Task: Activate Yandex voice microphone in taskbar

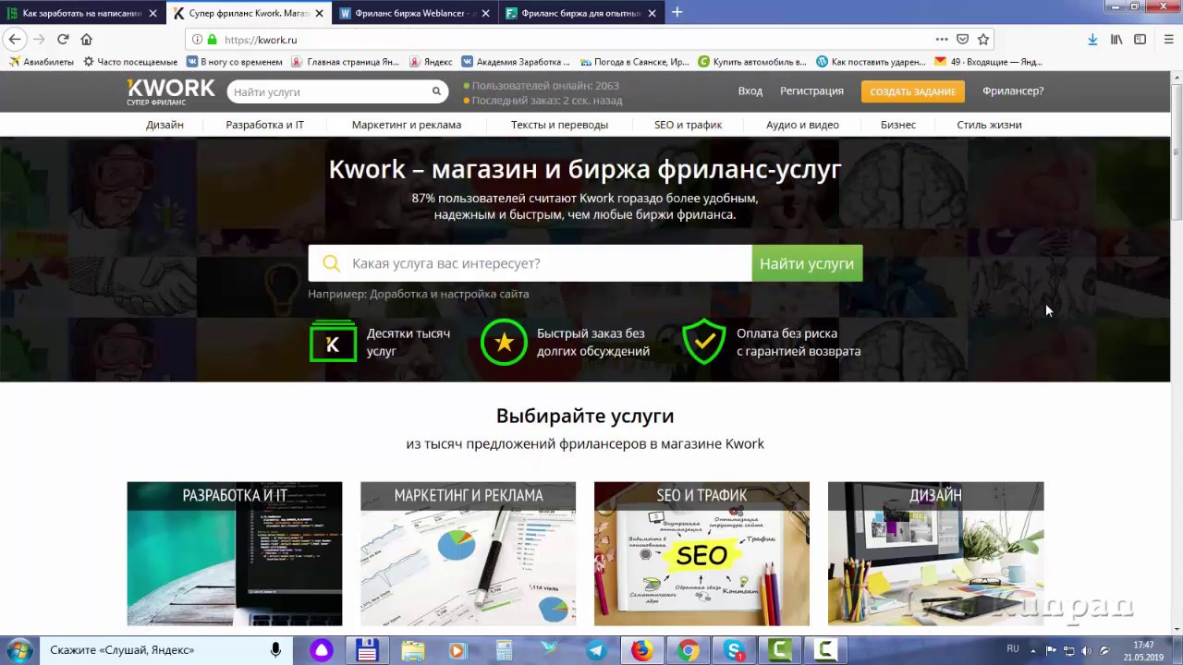Action: point(275,650)
